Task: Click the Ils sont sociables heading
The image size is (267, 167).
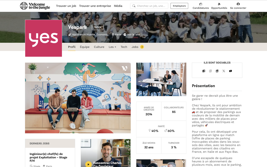Action: (217, 63)
